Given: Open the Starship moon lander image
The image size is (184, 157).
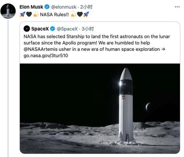Looking at the screenshot, I should pos(100,108).
